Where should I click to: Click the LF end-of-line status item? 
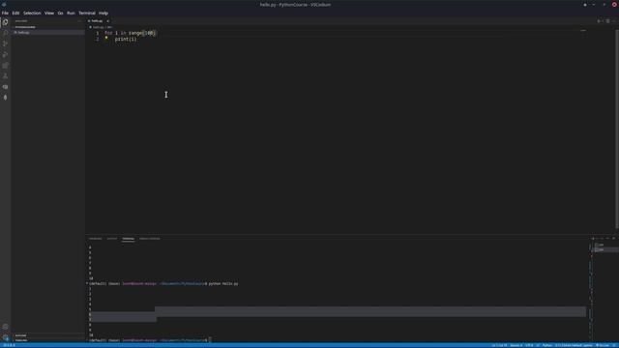click(x=538, y=345)
